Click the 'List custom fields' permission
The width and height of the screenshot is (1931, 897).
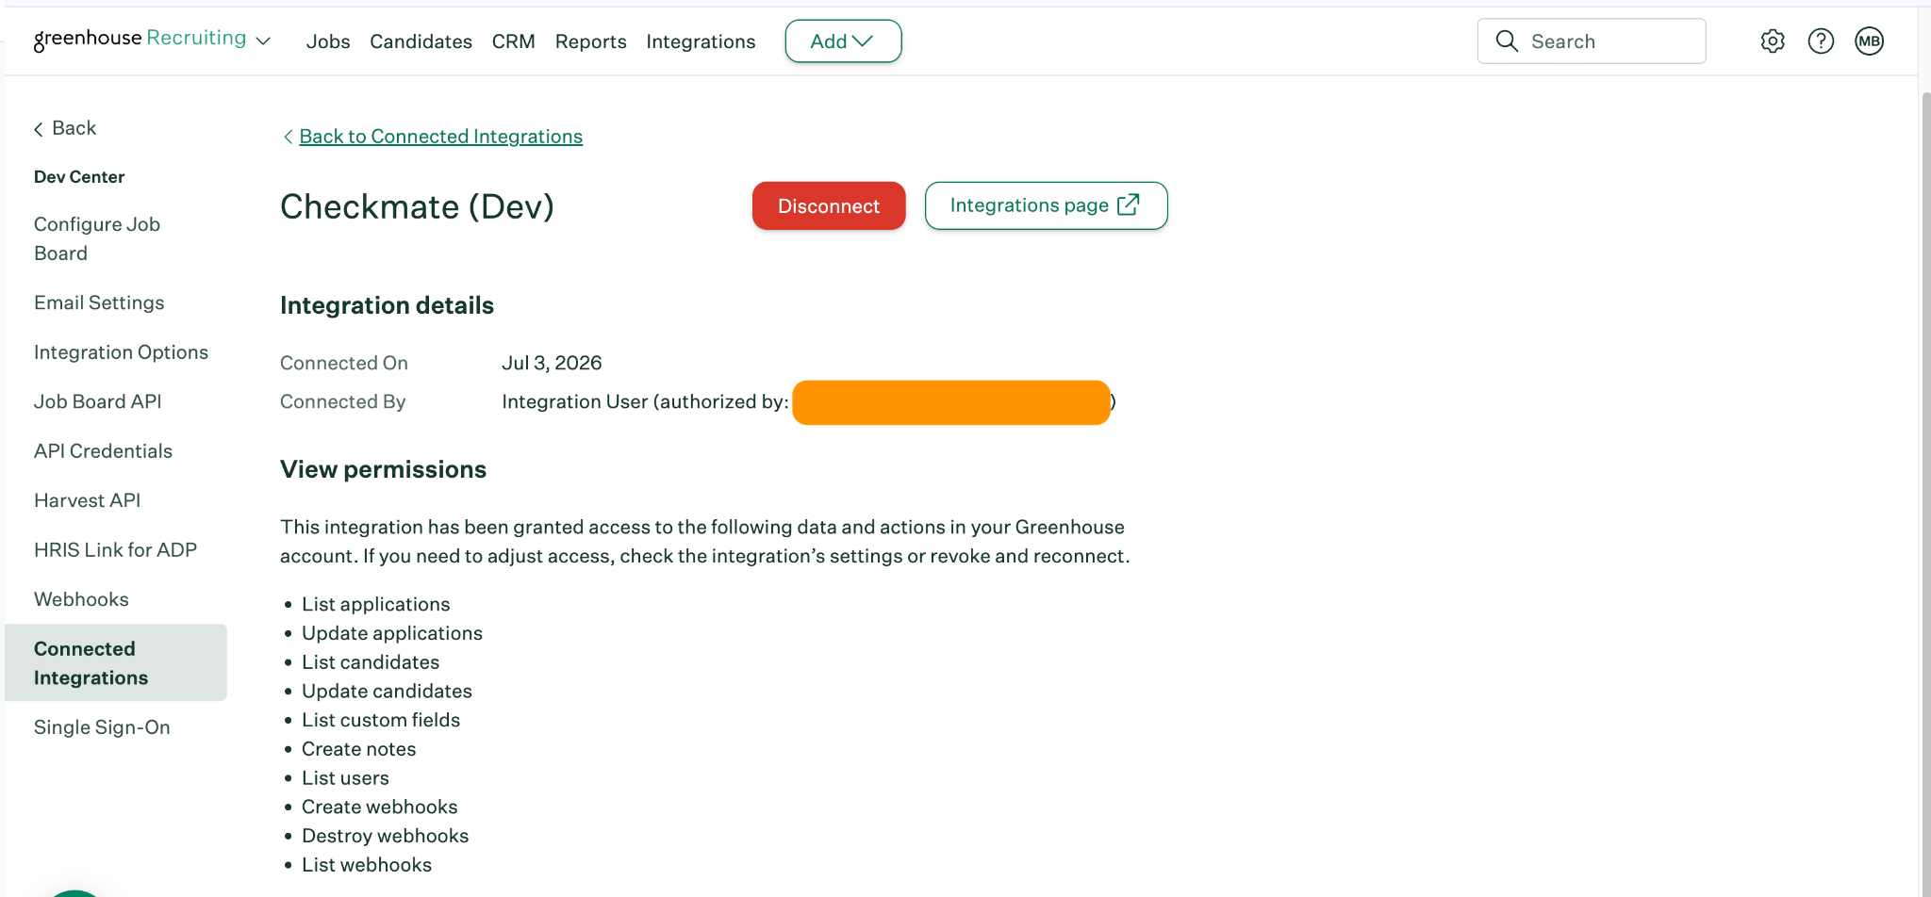coord(381,720)
